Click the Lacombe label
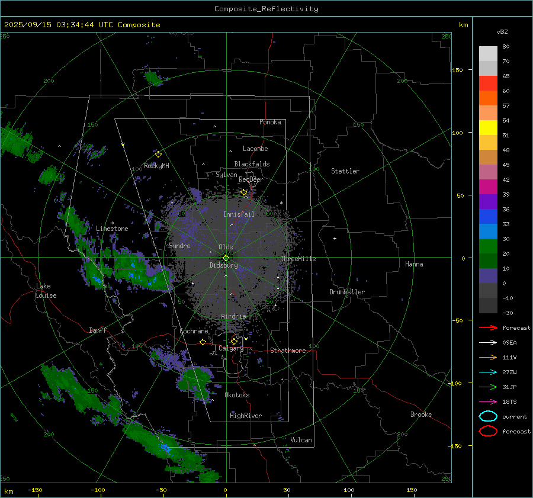 255,149
